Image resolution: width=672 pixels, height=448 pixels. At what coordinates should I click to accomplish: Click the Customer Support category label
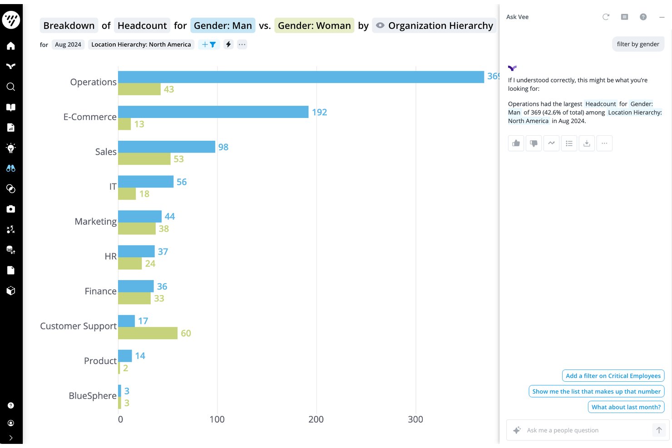pos(79,326)
